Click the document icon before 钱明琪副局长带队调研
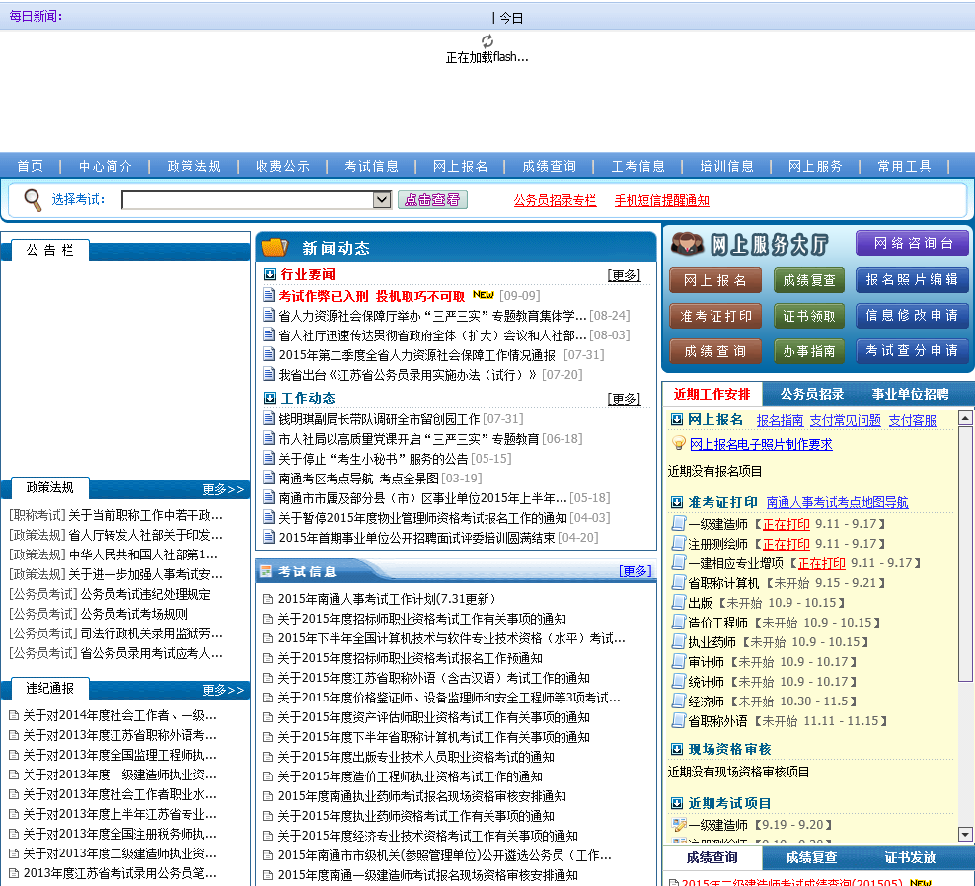The width and height of the screenshot is (975, 886). tap(269, 418)
